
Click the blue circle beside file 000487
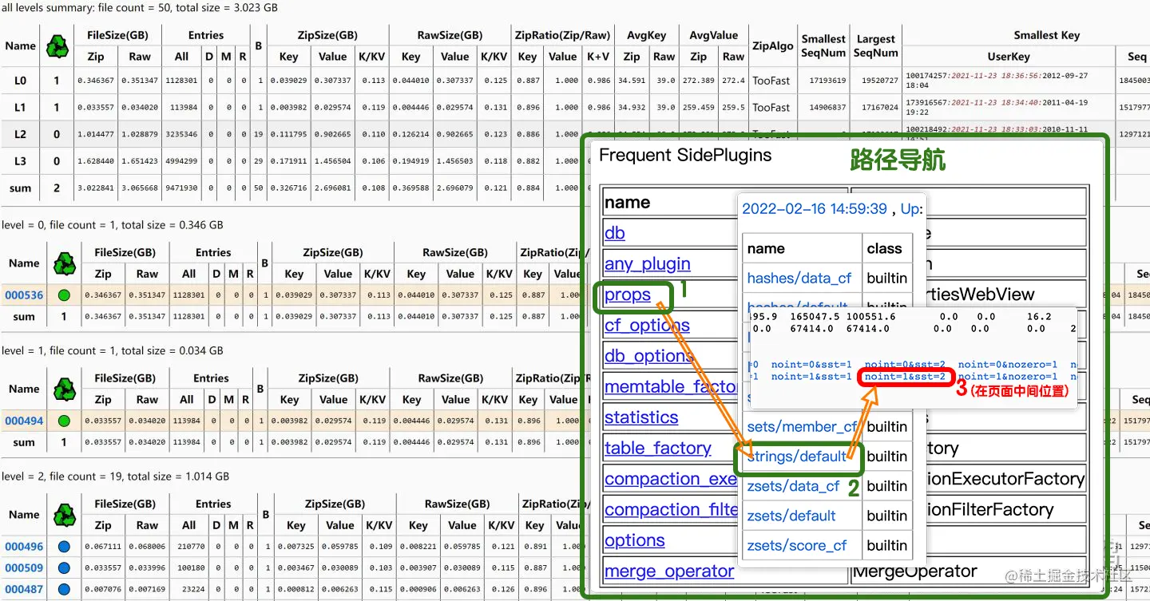coord(65,589)
